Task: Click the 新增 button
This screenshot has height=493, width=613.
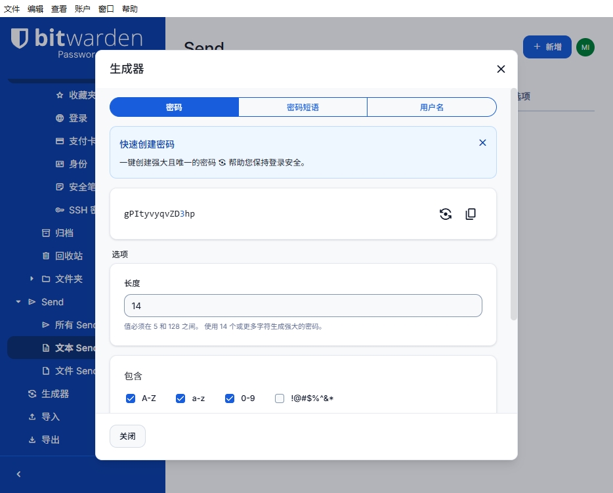Action: point(547,47)
